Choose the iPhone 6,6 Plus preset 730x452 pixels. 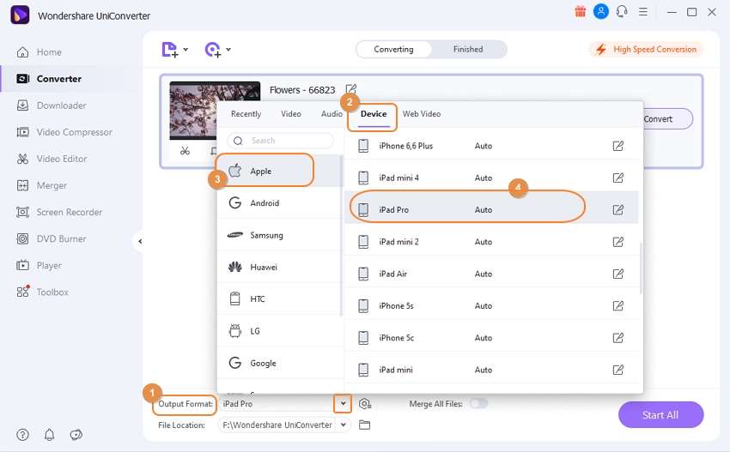click(491, 146)
